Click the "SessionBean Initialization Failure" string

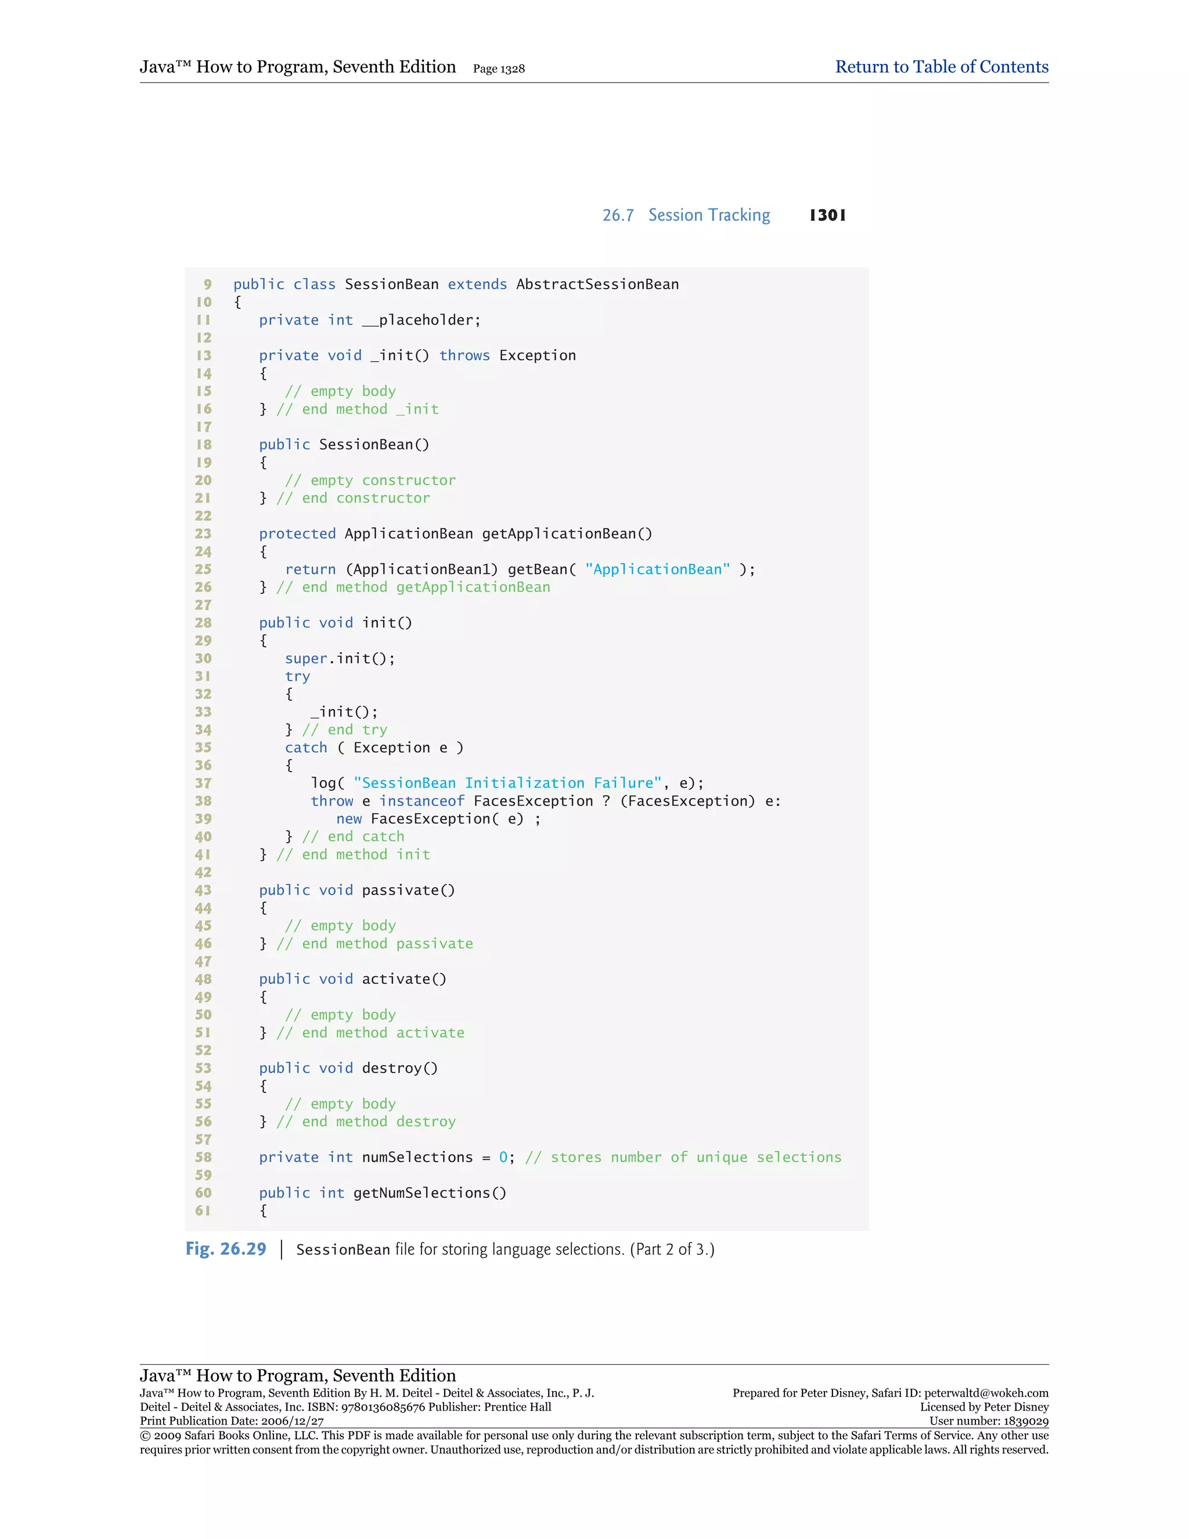click(507, 783)
